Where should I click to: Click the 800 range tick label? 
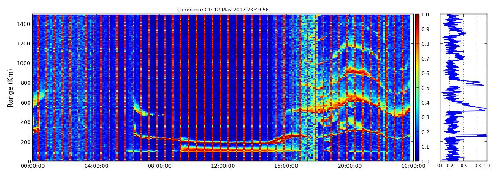click(26, 83)
